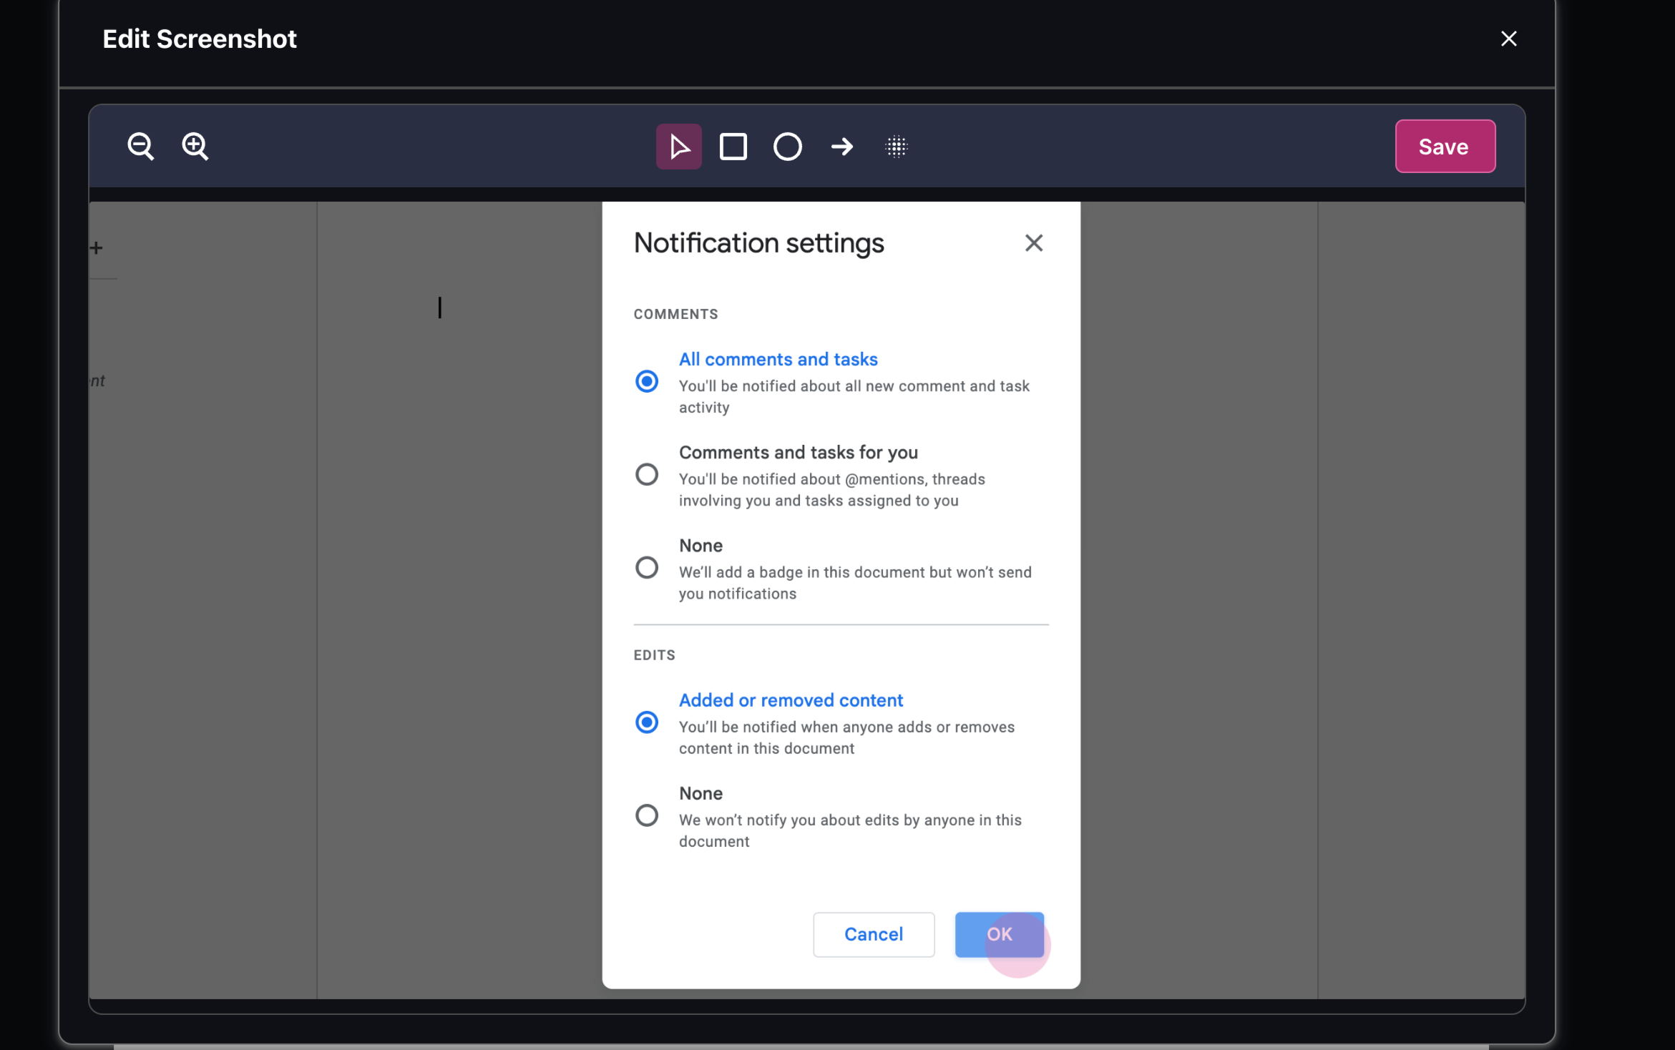Select the circle shape tool
This screenshot has height=1050, width=1675.
787,147
